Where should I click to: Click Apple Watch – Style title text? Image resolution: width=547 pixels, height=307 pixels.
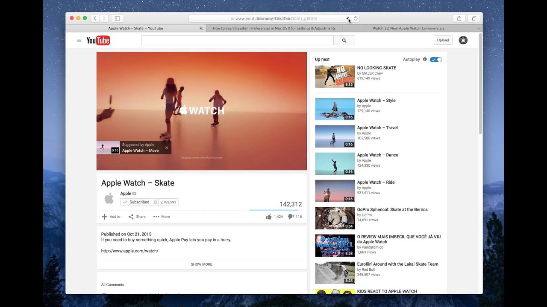tap(376, 101)
